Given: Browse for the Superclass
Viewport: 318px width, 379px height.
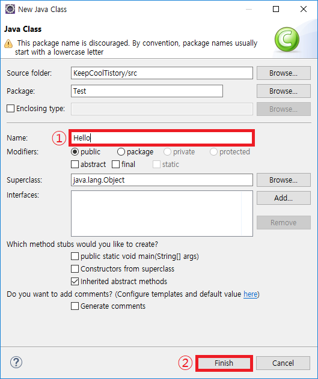Looking at the screenshot, I should [283, 180].
